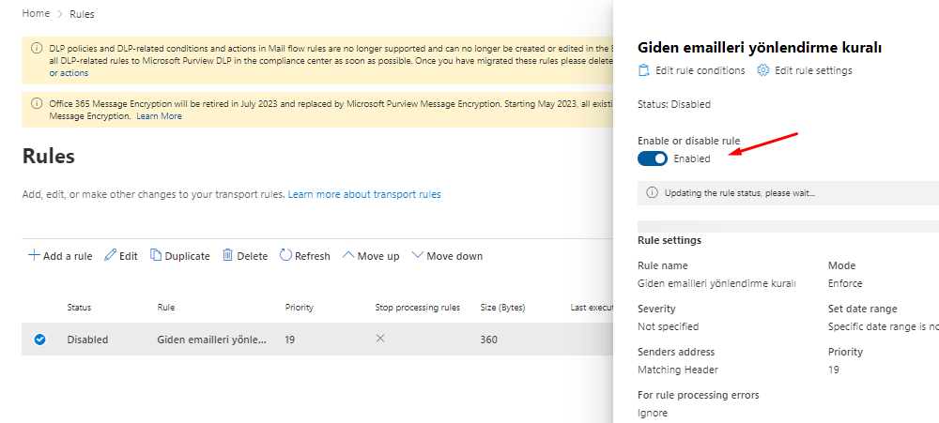Screen dimensions: 939x423
Task: Sort by the Status column header
Action: (79, 308)
